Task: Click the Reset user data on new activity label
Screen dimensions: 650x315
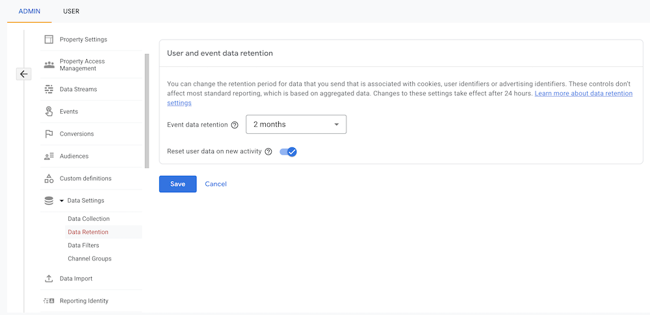Action: point(214,152)
